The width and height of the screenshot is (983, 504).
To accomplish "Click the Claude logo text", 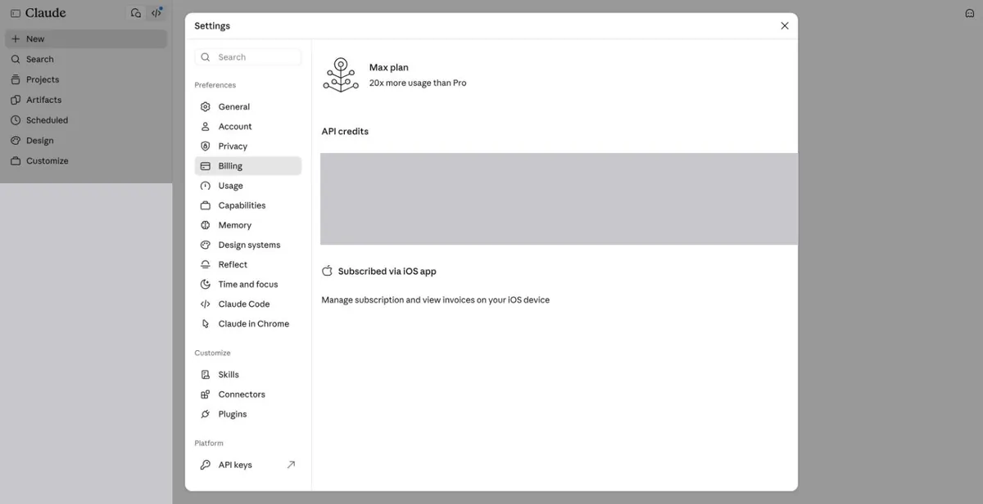I will pos(46,13).
